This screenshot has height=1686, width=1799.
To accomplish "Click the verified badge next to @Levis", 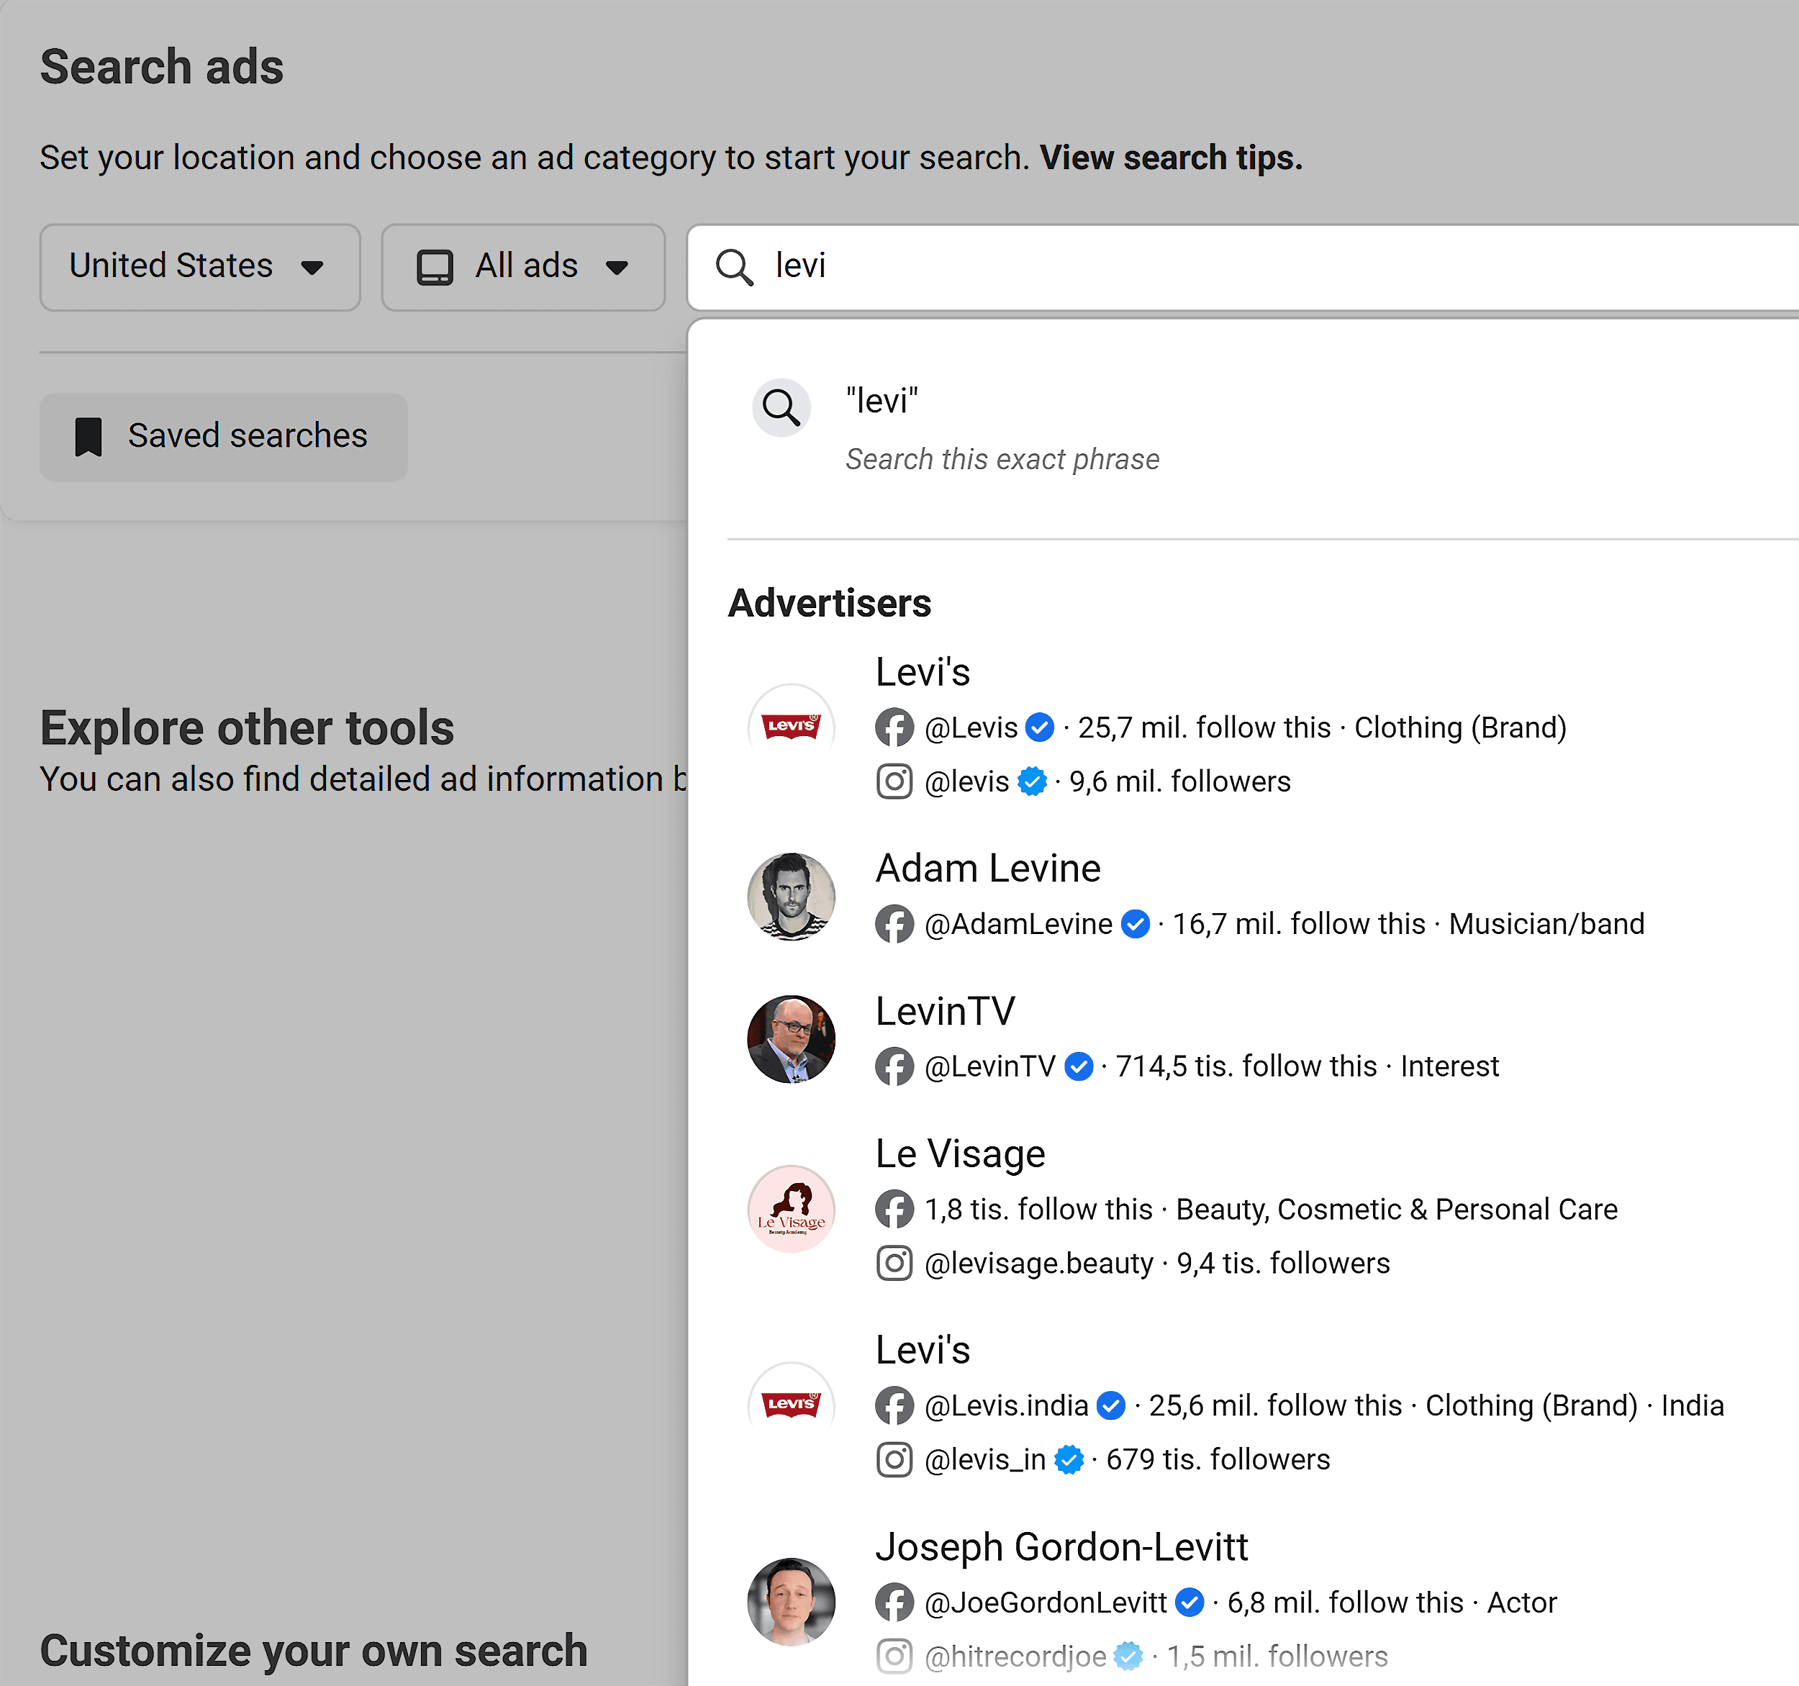I will (x=1040, y=728).
